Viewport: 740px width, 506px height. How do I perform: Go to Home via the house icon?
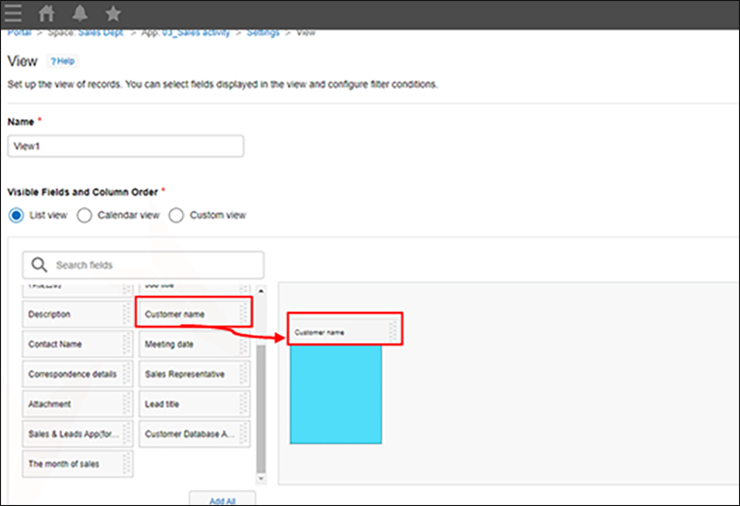coord(46,14)
